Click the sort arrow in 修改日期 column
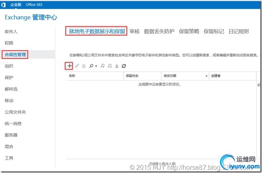Screen dimensions: 262x173 tap(206, 76)
